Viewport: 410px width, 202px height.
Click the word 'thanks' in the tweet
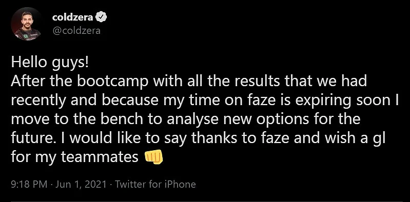tap(214, 138)
